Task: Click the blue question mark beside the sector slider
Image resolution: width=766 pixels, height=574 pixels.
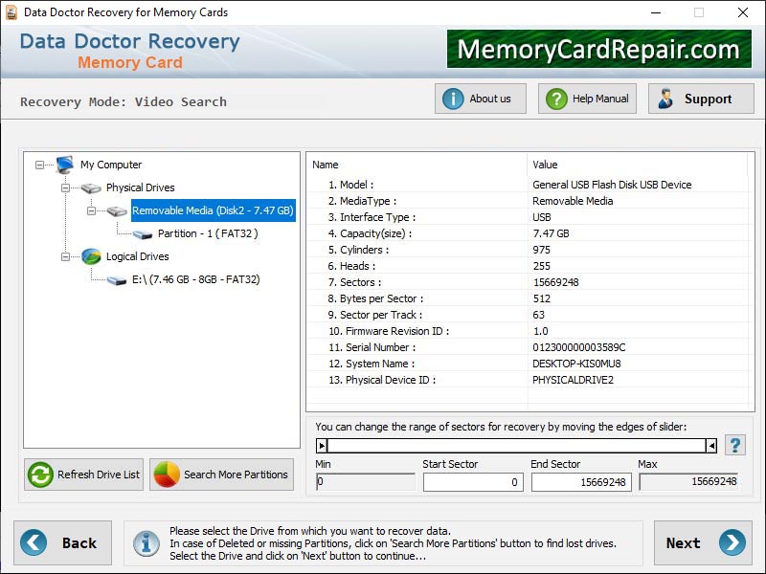Action: tap(733, 443)
